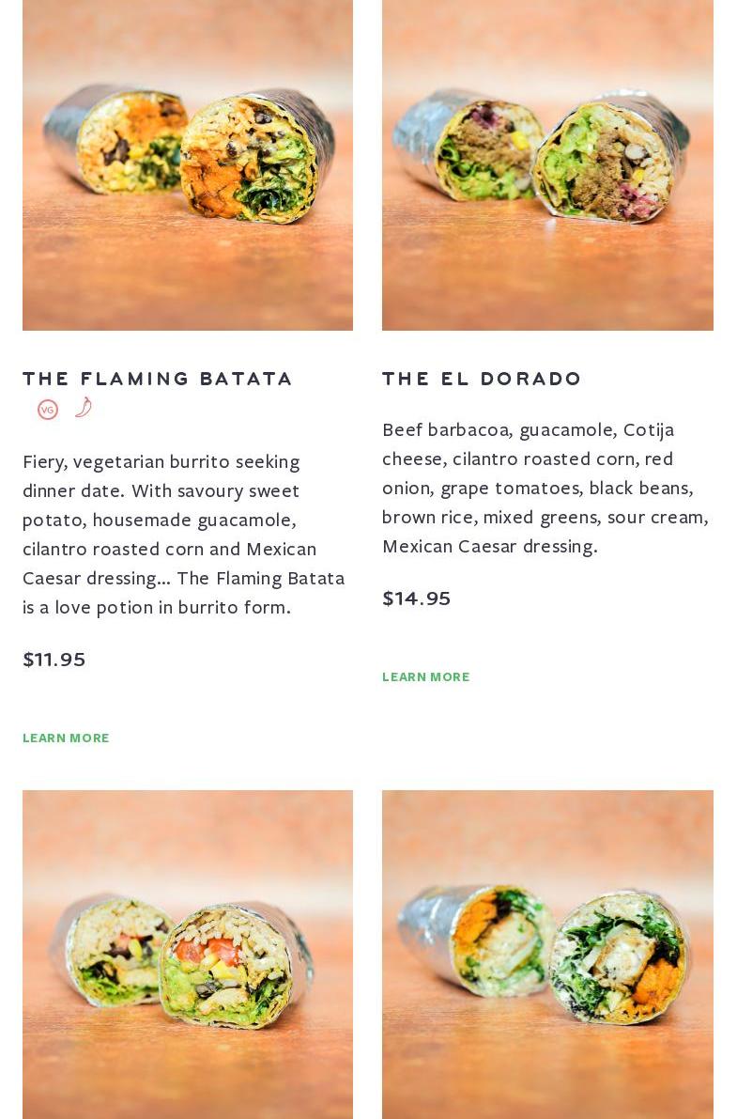Select the bottom-right burrito photo with chicken

(547, 954)
